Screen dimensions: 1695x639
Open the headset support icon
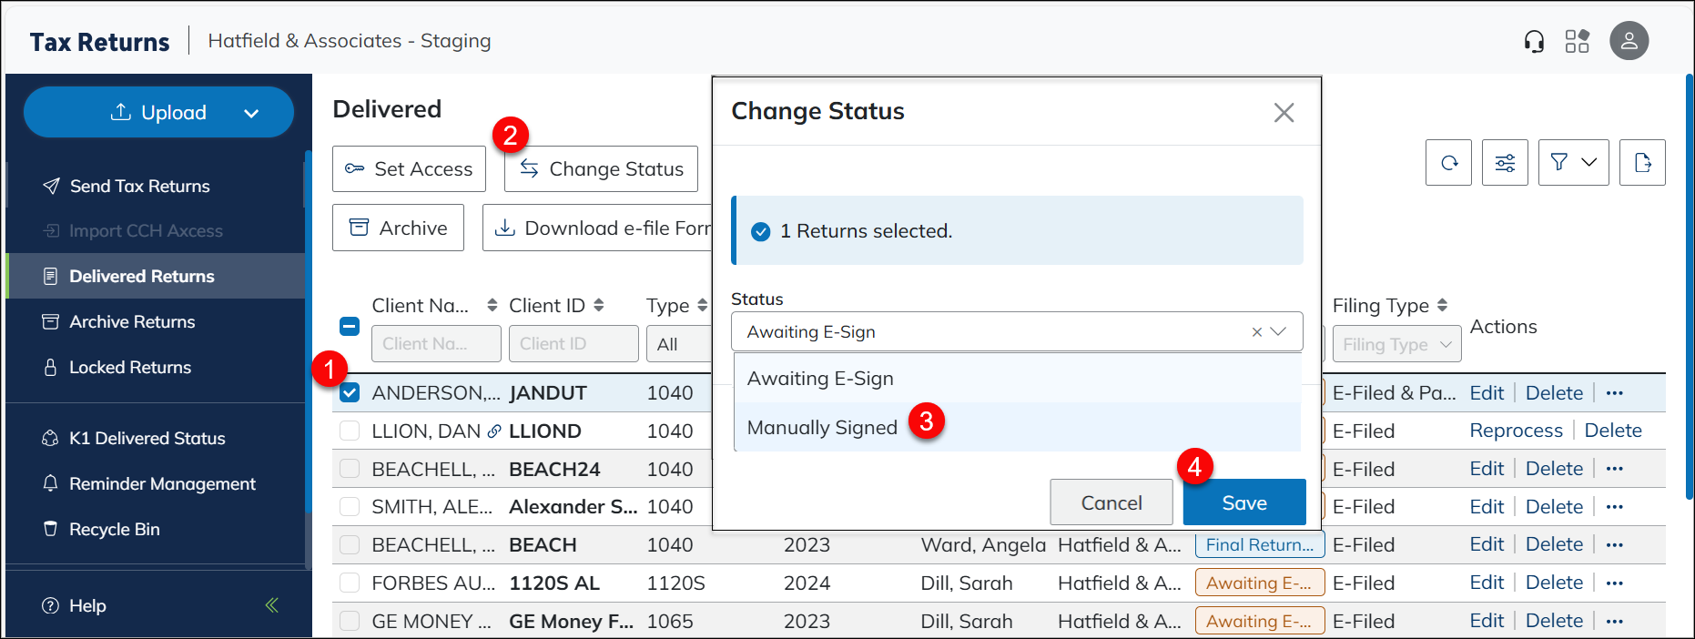tap(1534, 42)
